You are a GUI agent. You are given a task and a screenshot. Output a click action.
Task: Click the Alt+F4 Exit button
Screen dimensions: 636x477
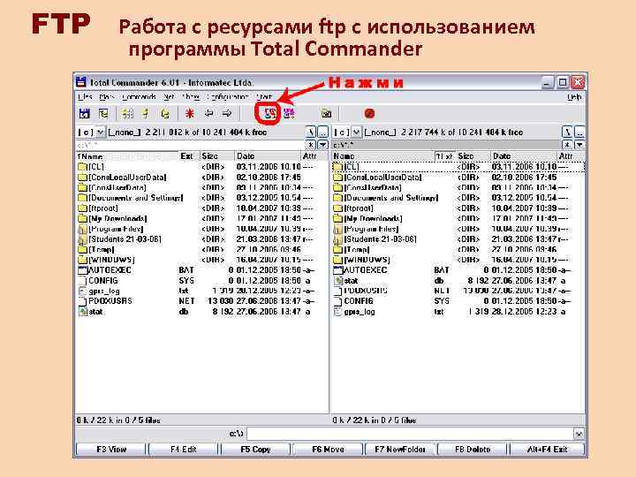547,450
